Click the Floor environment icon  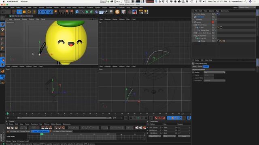[101, 12]
